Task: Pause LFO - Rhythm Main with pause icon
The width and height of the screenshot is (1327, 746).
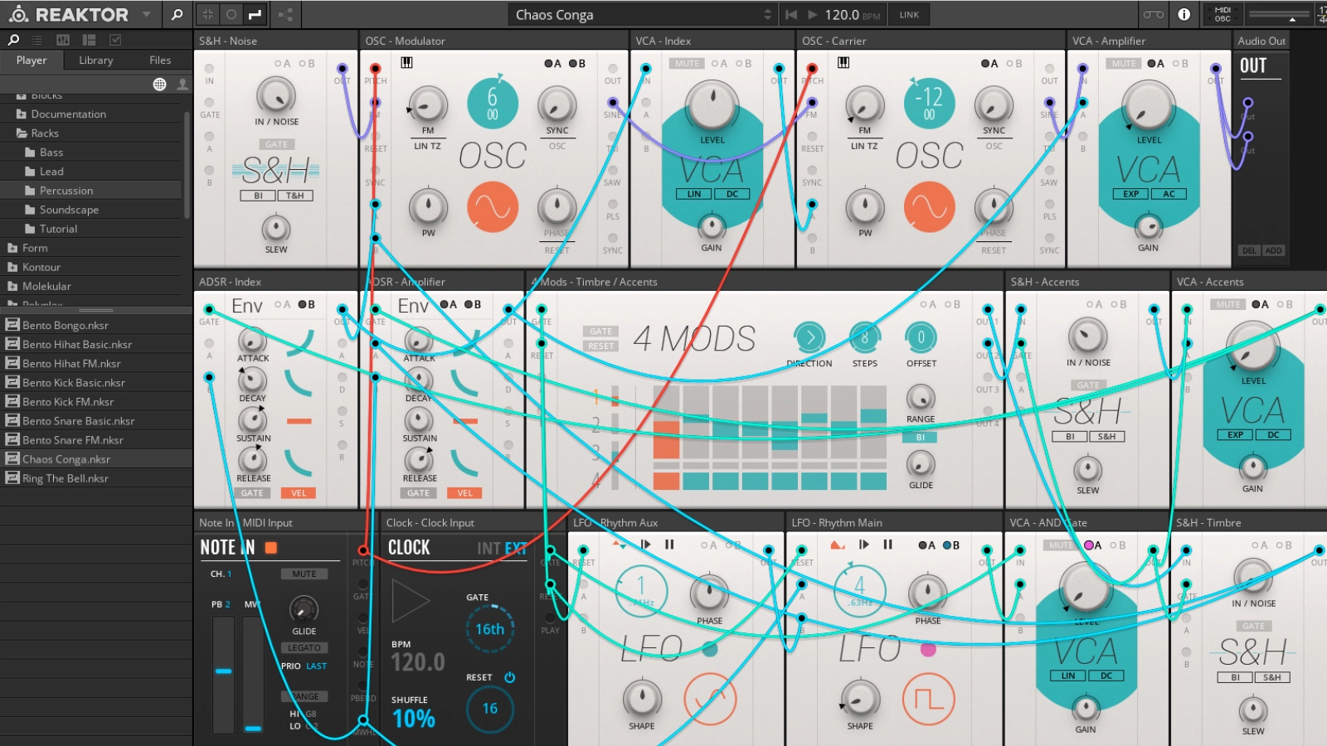Action: point(887,545)
